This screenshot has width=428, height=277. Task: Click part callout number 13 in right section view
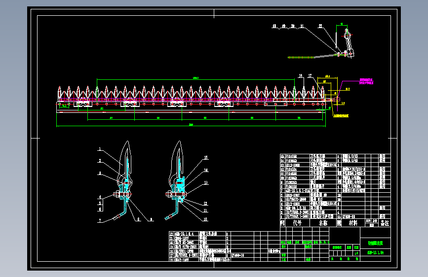pos(206,183)
